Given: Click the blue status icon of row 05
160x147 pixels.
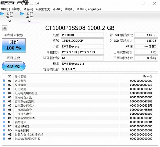Looking at the screenshot, I should click(x=4, y=97).
